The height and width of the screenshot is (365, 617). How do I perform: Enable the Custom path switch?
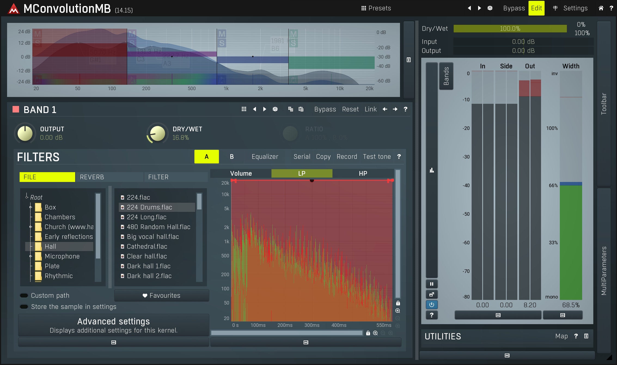coord(24,296)
